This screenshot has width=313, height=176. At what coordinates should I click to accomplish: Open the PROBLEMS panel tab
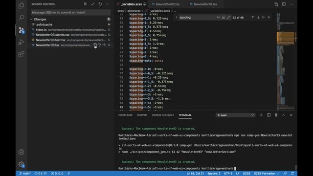125,115
